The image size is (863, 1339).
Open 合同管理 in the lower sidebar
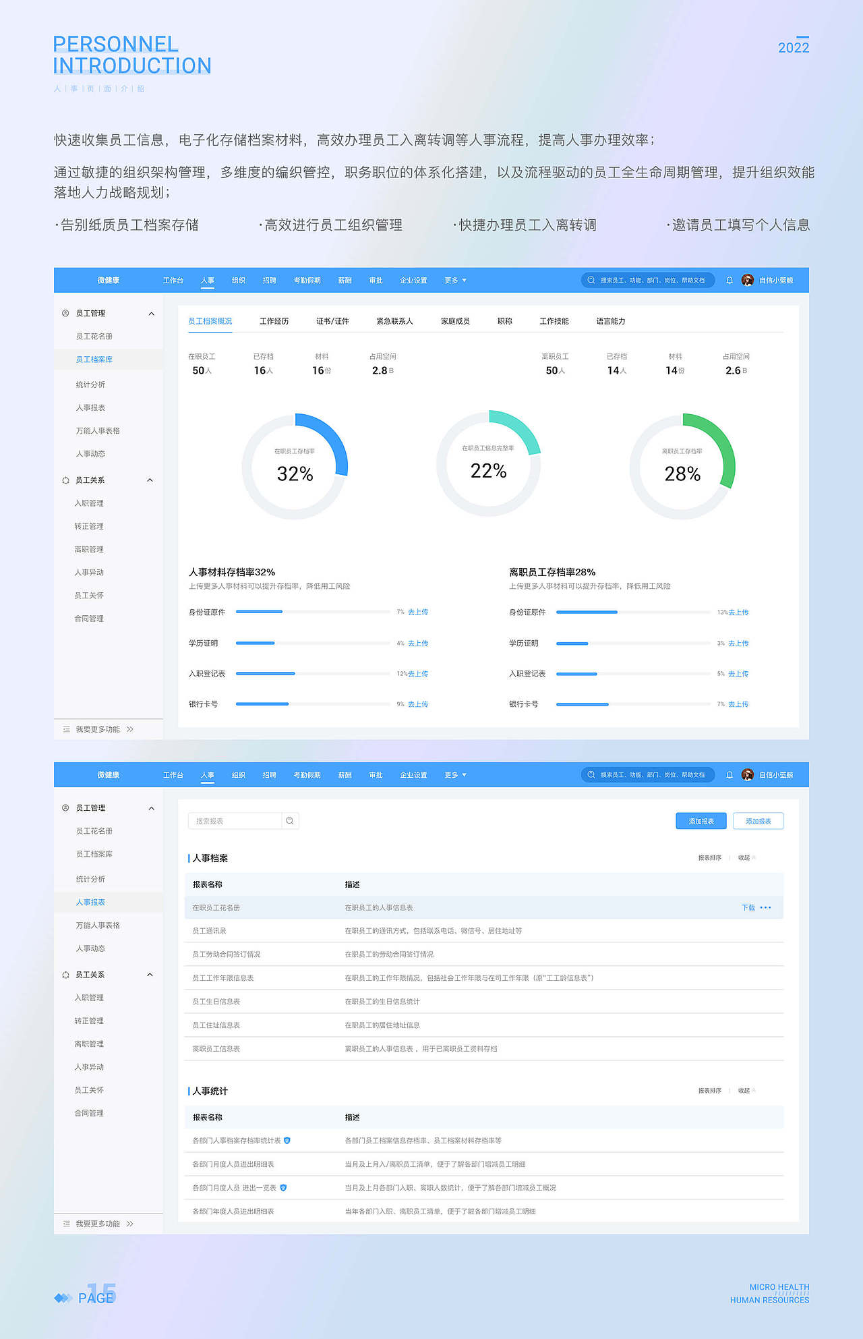(89, 1113)
